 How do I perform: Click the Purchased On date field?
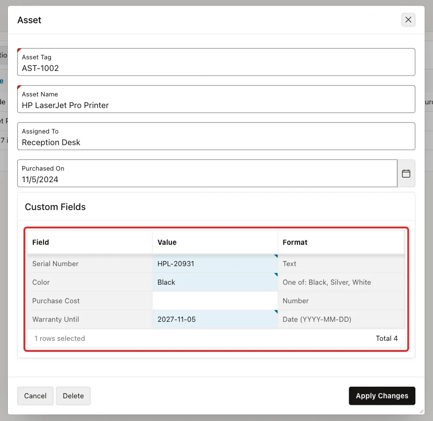[207, 173]
